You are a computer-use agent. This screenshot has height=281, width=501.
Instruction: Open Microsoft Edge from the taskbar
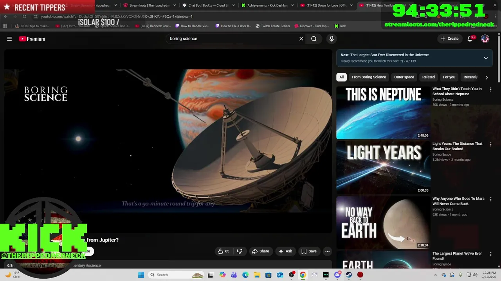tap(245, 275)
